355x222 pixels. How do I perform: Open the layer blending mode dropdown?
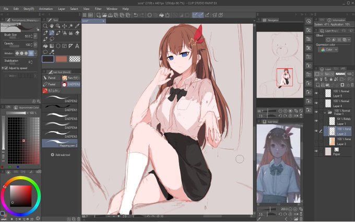point(329,74)
